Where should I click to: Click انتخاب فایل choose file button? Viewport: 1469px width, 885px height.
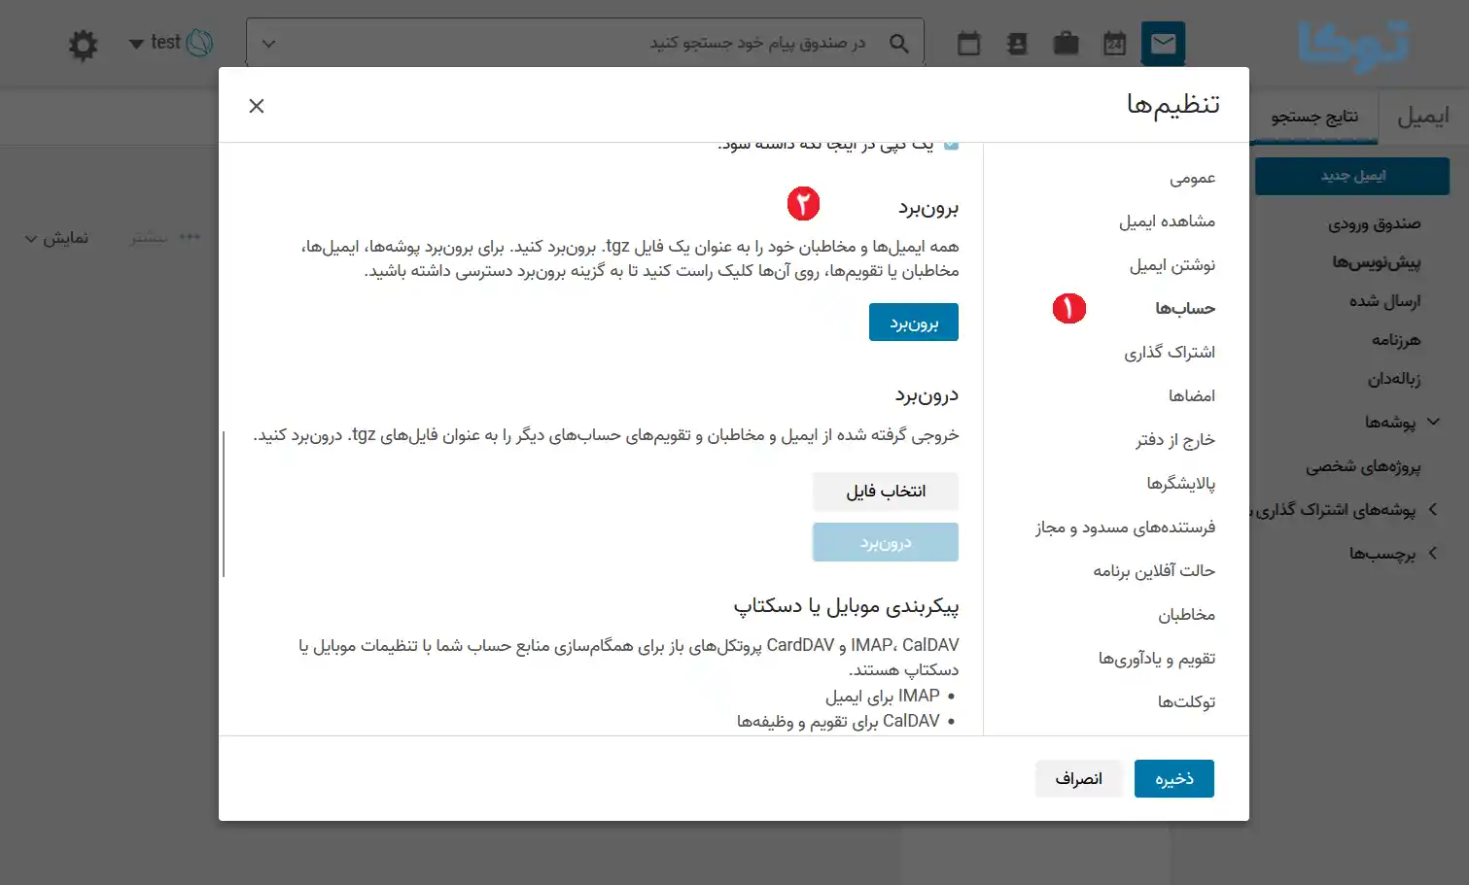(886, 492)
